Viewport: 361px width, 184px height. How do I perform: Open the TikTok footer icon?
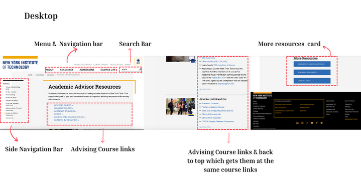point(307,123)
